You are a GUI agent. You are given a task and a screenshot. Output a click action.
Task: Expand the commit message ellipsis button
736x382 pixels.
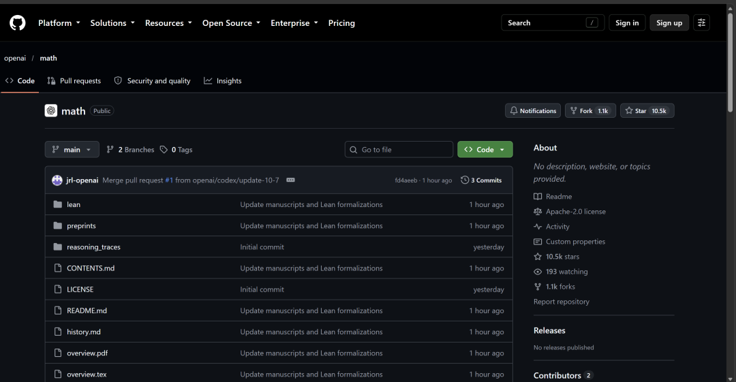pyautogui.click(x=290, y=180)
